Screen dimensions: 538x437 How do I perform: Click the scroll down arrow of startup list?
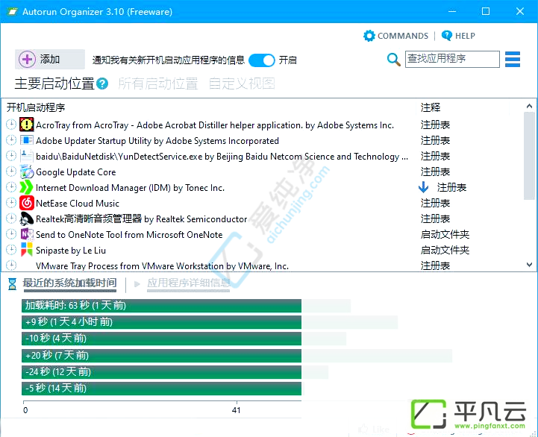530,265
